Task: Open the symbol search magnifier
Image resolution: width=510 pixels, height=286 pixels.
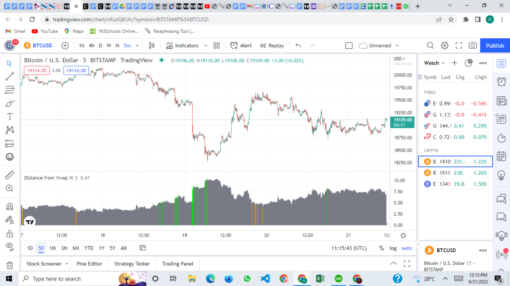Action: coord(430,46)
